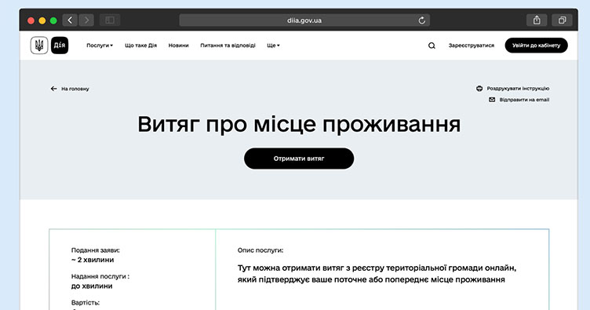
Task: Click the browser forward arrow button
Action: tap(86, 20)
